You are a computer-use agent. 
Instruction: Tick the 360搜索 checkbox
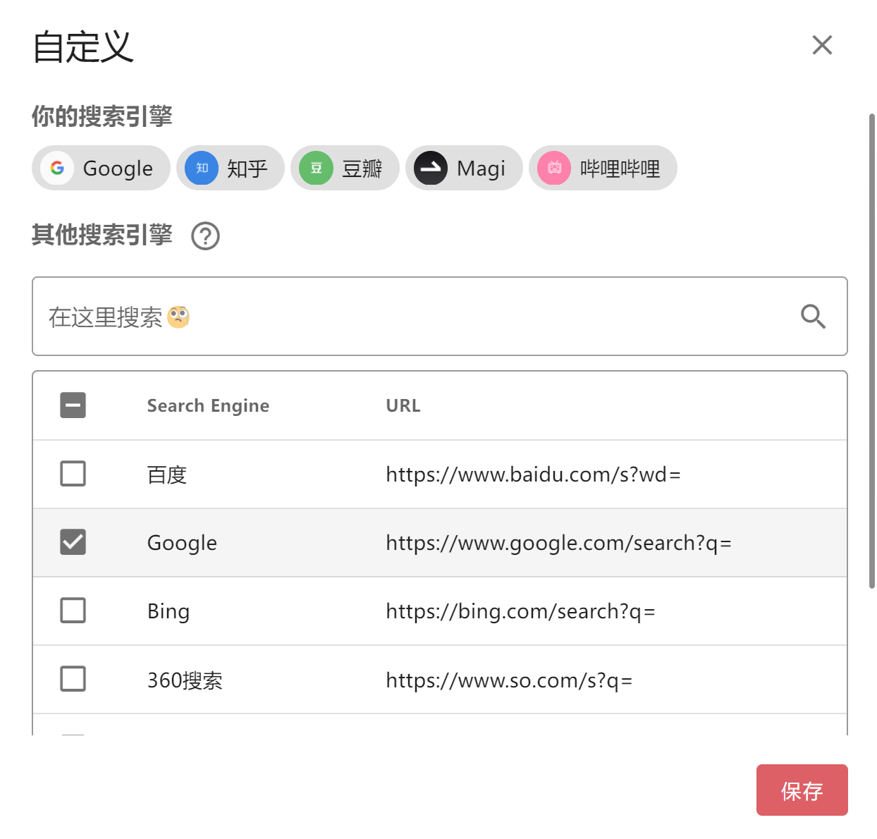coord(73,679)
